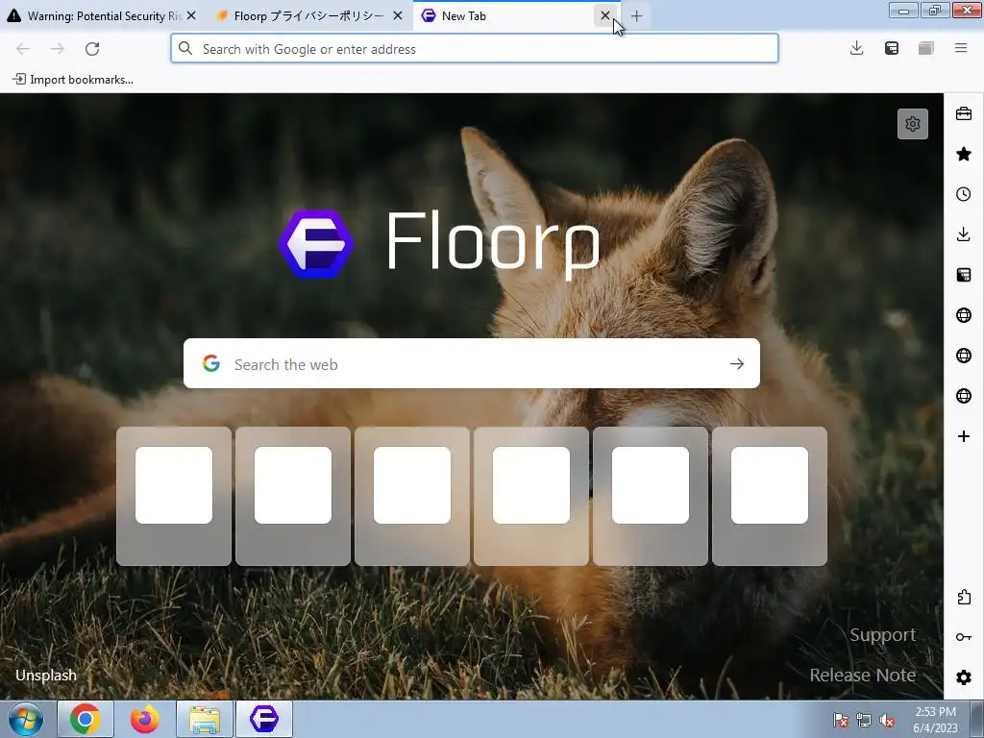Open the Bookmarks star sidebar panel
Viewport: 984px width, 738px height.
[x=963, y=154]
